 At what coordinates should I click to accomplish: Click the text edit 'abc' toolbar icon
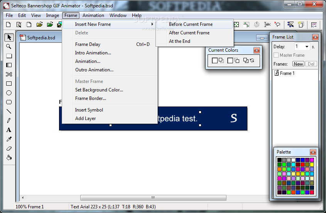pos(267,25)
